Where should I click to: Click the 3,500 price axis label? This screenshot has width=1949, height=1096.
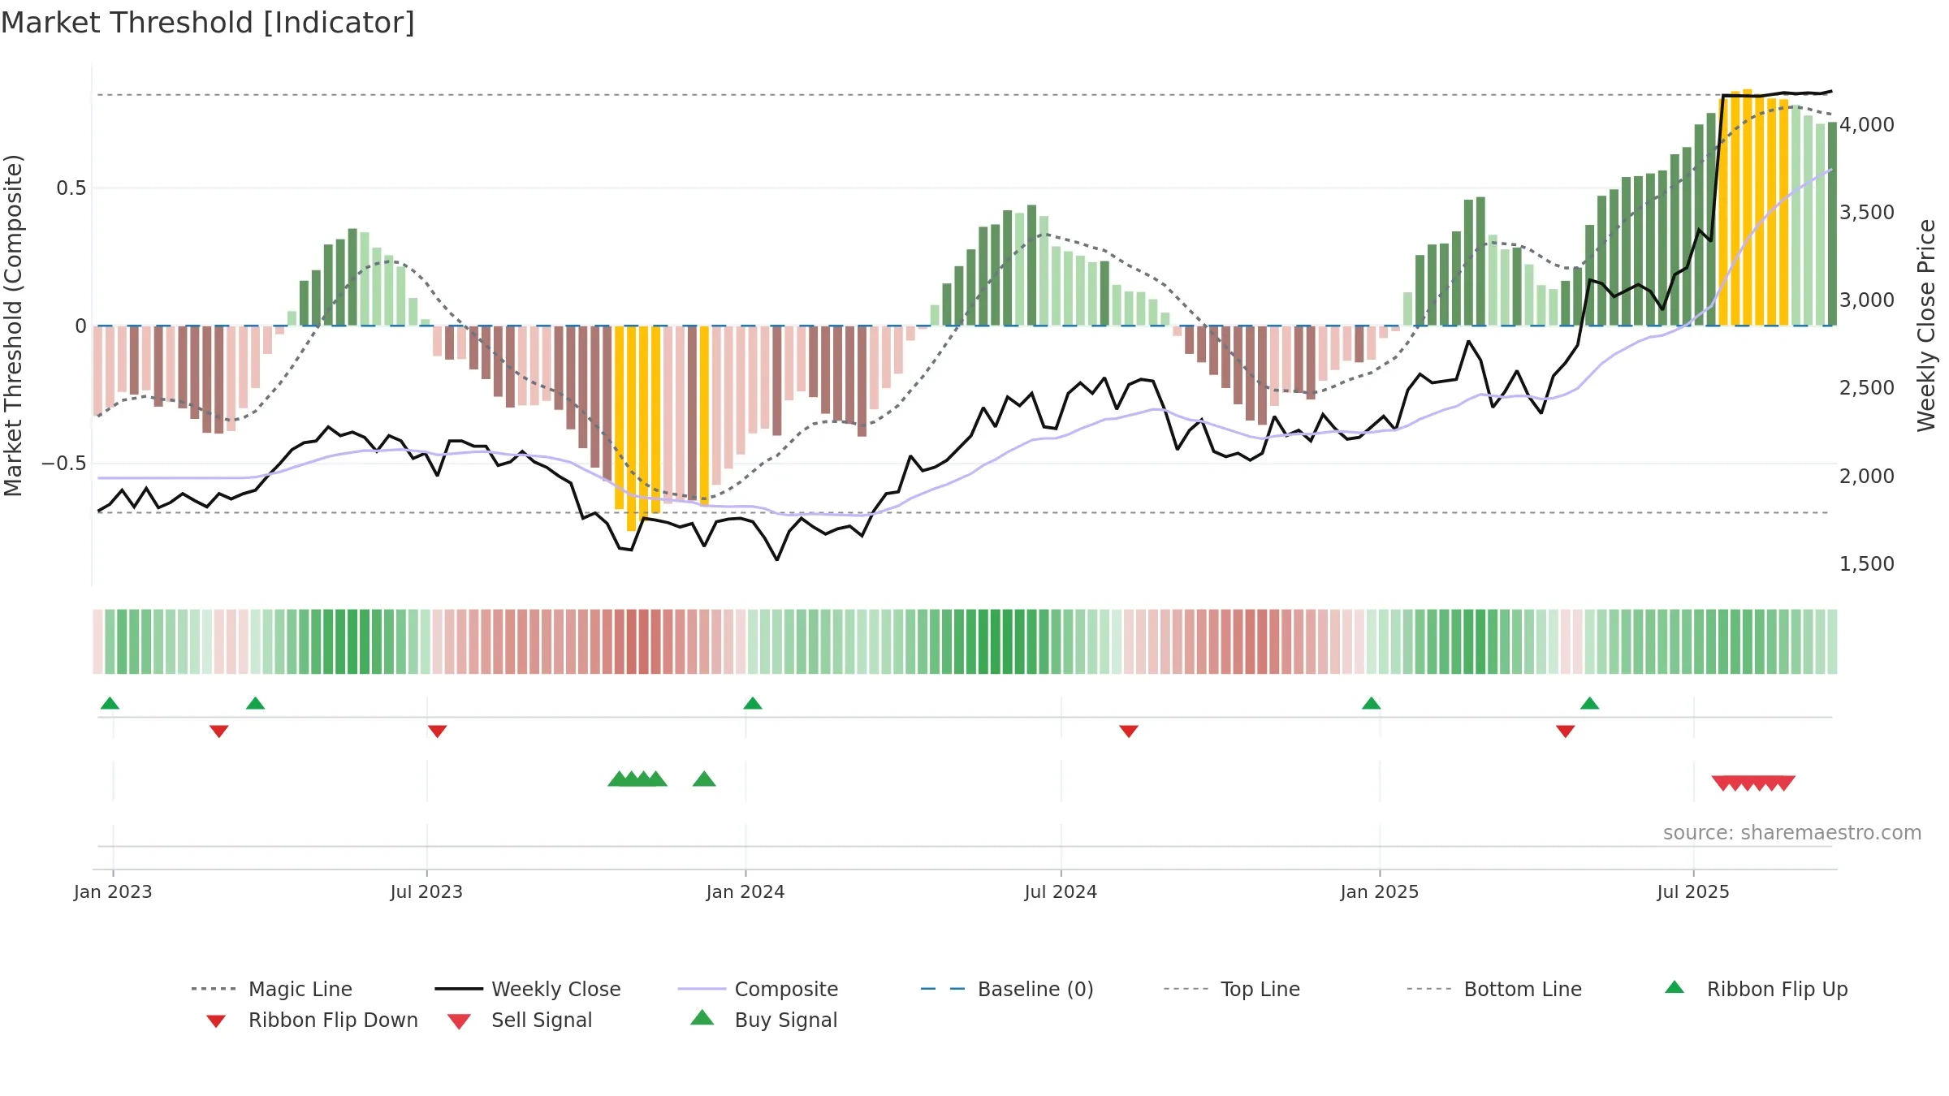tap(1867, 213)
